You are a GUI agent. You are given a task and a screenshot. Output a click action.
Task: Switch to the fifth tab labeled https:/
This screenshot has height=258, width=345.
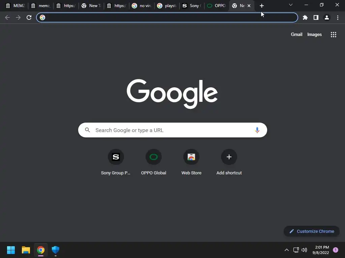click(x=117, y=6)
